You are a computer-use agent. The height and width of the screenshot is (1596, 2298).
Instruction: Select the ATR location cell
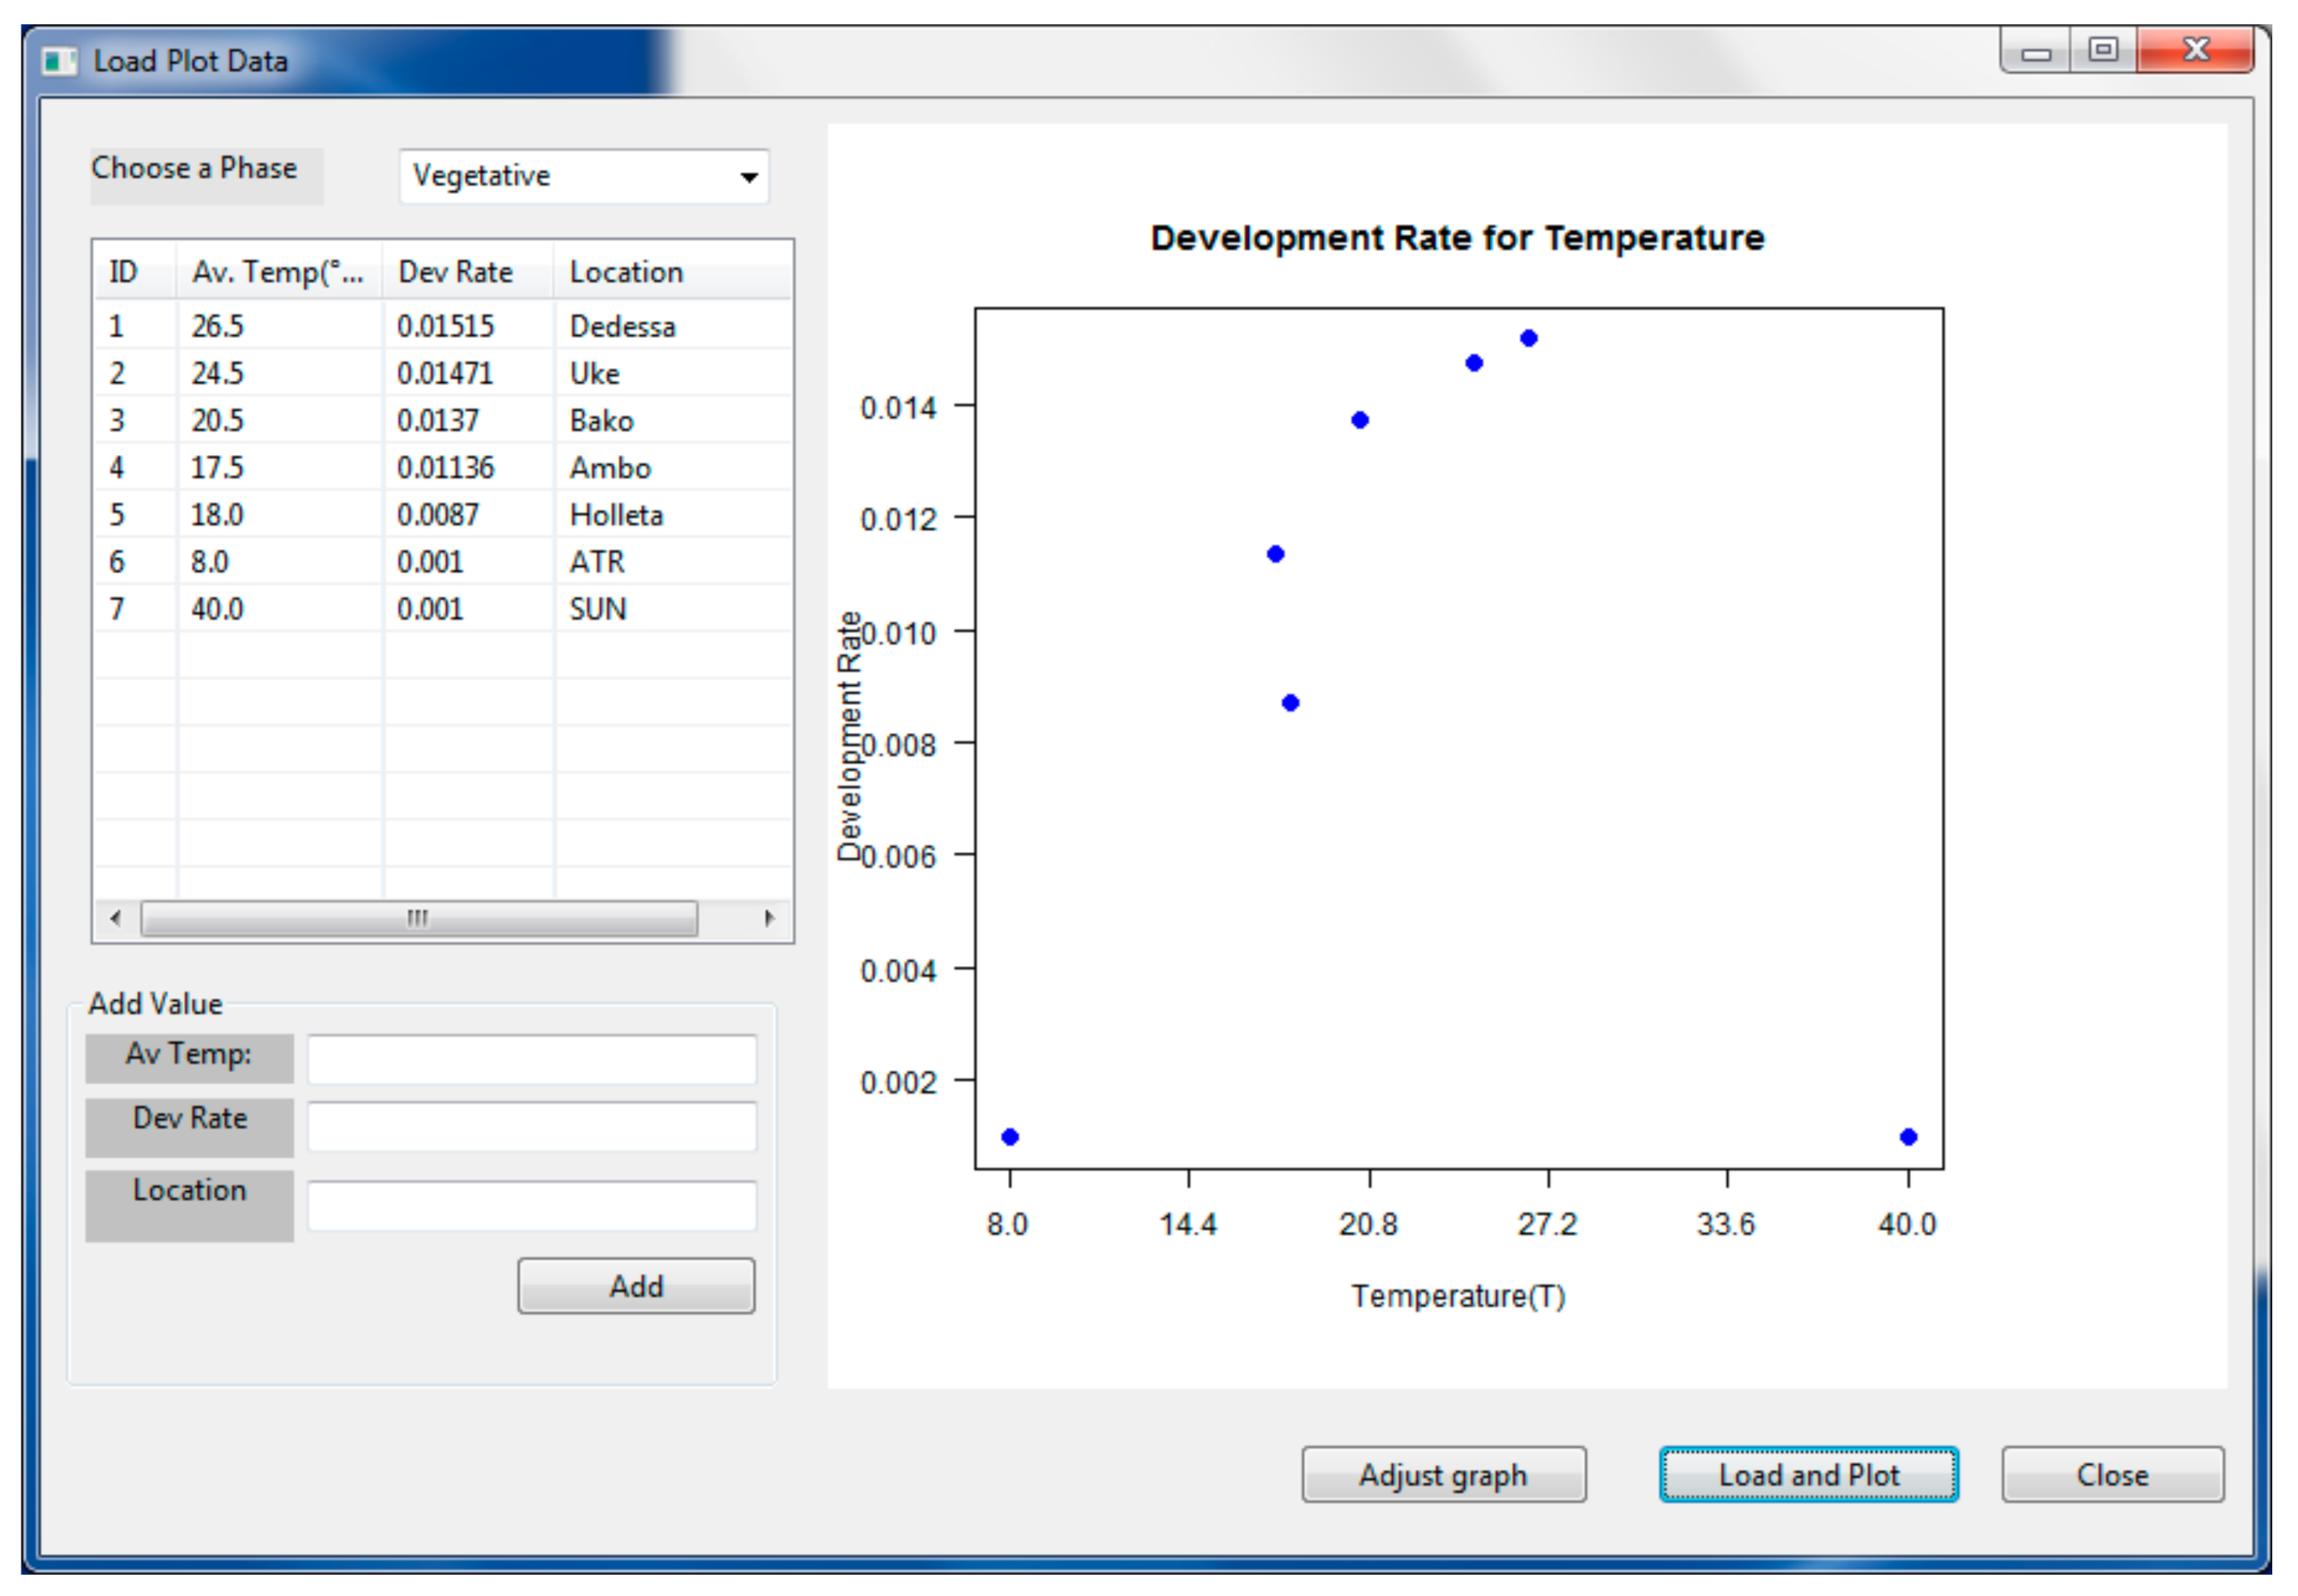click(x=597, y=561)
